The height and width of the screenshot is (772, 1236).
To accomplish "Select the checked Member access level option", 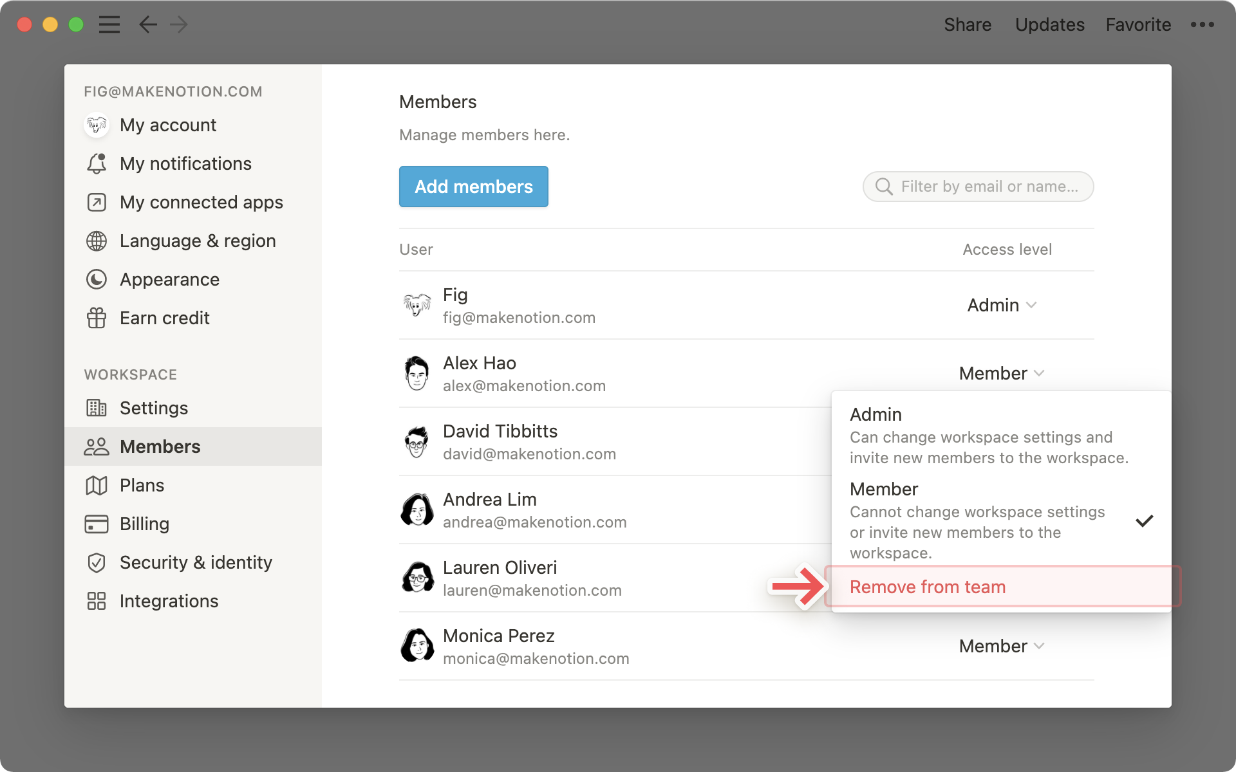I will 988,520.
